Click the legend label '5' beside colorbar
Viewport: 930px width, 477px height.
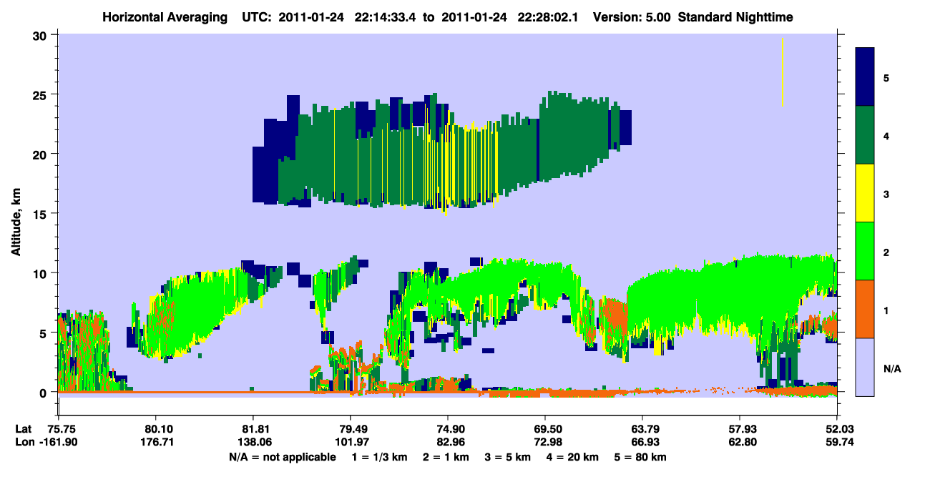point(886,77)
